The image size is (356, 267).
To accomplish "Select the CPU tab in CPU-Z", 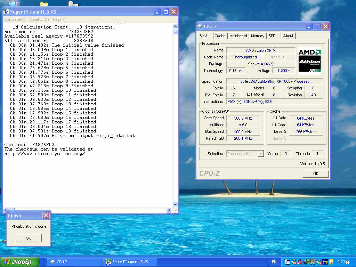I will [x=204, y=35].
